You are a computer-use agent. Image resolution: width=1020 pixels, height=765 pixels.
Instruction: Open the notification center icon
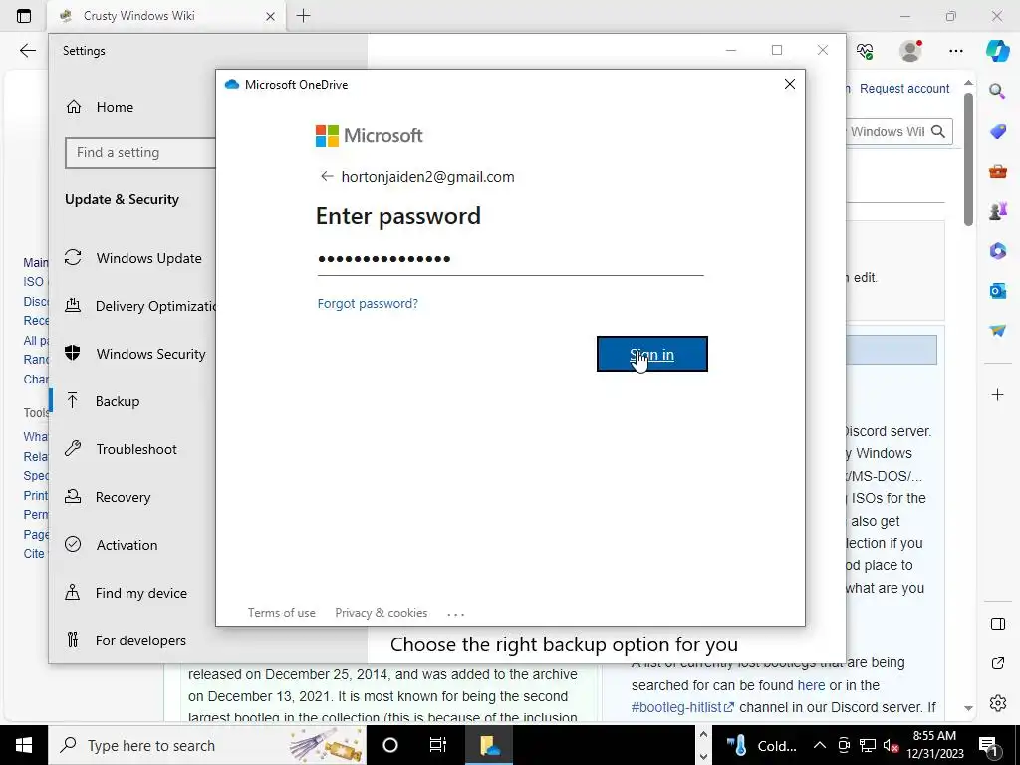(x=989, y=745)
